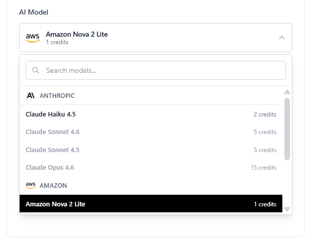Collapse the AI Model dropdown chevron
315x246 pixels.
click(x=282, y=38)
